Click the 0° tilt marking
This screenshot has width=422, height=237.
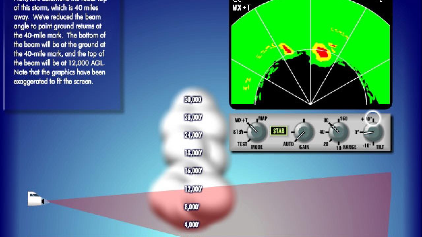[357, 132]
